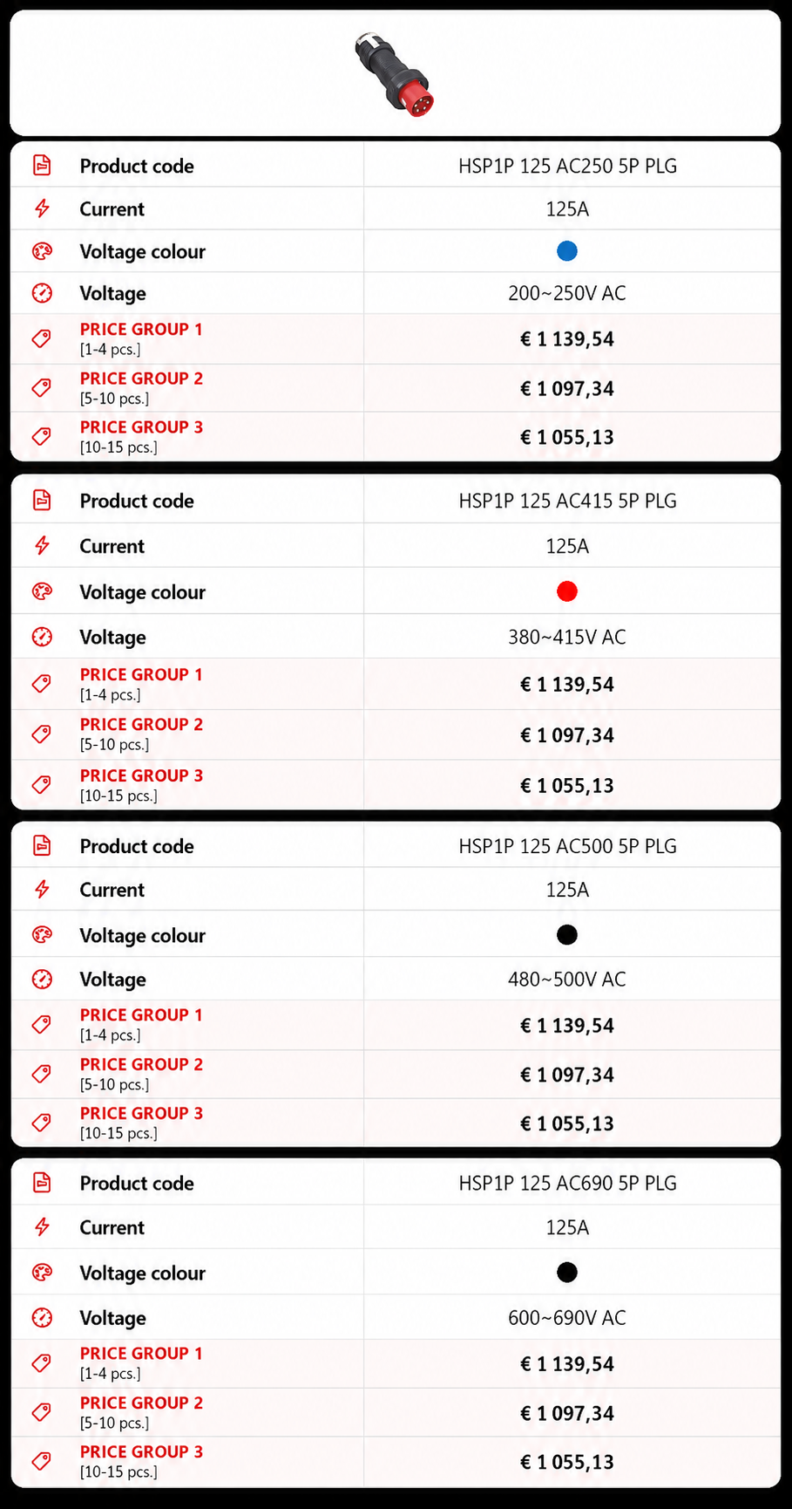
Task: Click gauge icon beside 600~690V AC voltage
Action: [42, 1317]
